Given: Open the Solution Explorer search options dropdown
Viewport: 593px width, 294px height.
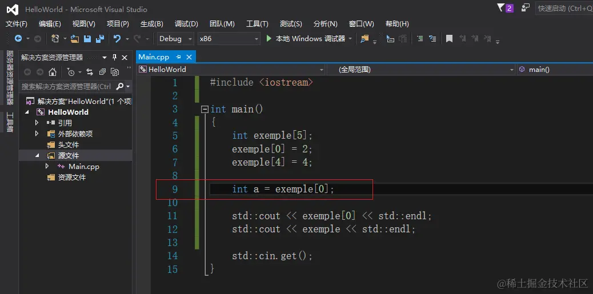Looking at the screenshot, I should (128, 87).
